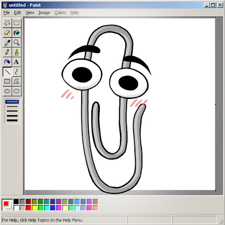The width and height of the screenshot is (225, 225).
Task: Select the Polygon tool
Action: (17, 81)
